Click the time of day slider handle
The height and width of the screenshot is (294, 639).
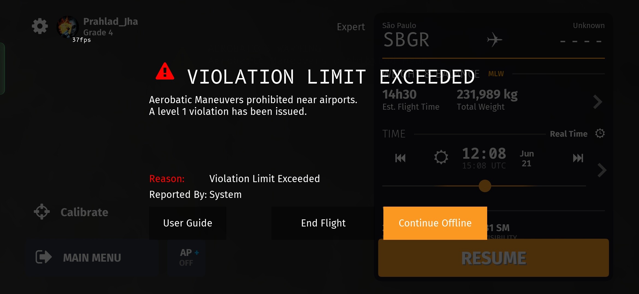click(485, 186)
